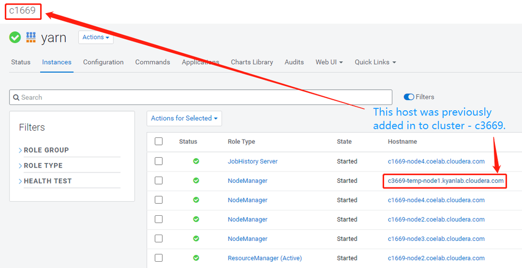Screen dimensions: 522x268
Task: Check the ResourceManager (Active) row checkbox
Action: point(159,258)
